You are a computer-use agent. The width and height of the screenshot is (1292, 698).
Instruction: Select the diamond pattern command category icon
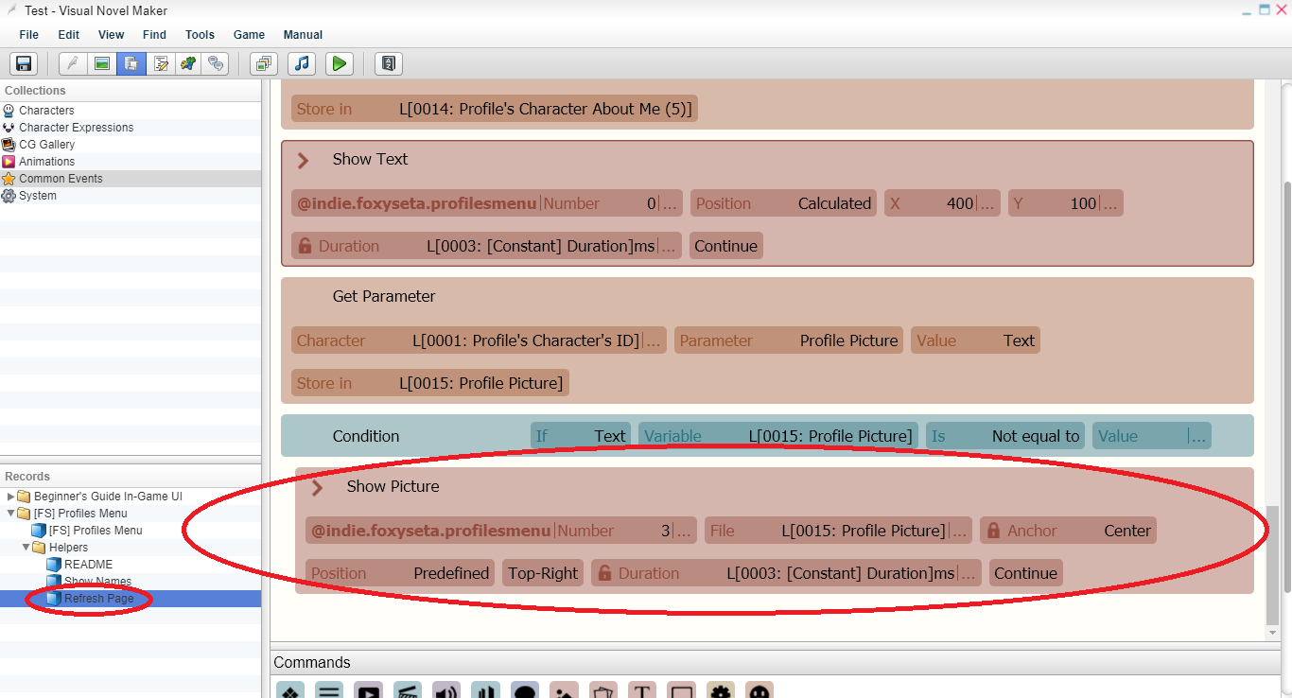point(290,690)
